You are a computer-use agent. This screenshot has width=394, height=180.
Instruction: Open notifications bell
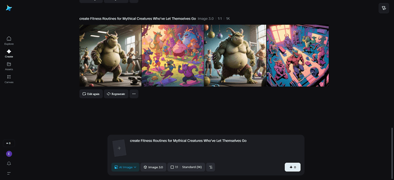tap(9, 163)
